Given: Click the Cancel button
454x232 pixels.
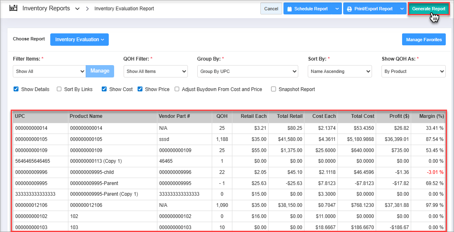Looking at the screenshot, I should click(x=271, y=9).
